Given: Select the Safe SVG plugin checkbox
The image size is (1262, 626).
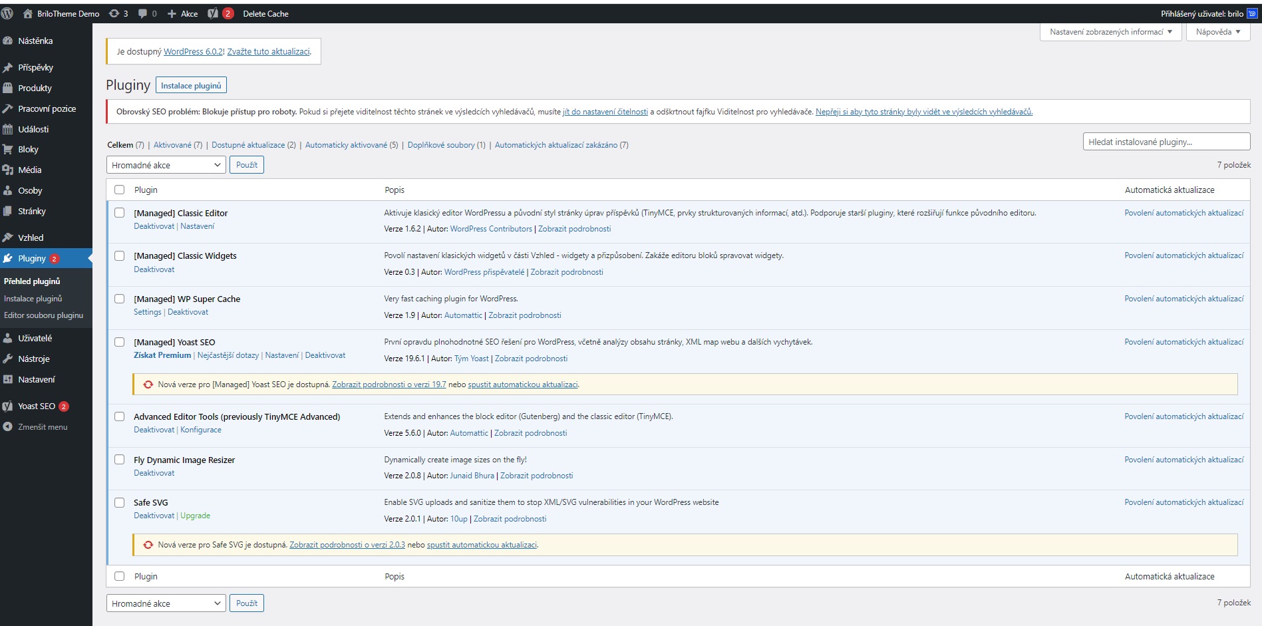Looking at the screenshot, I should pyautogui.click(x=120, y=503).
